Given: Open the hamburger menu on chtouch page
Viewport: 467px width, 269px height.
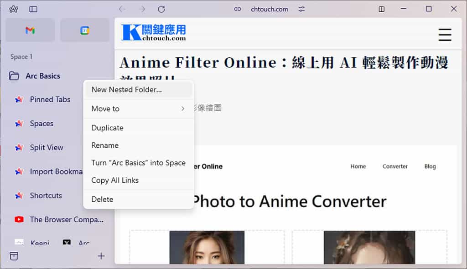Looking at the screenshot, I should point(445,35).
